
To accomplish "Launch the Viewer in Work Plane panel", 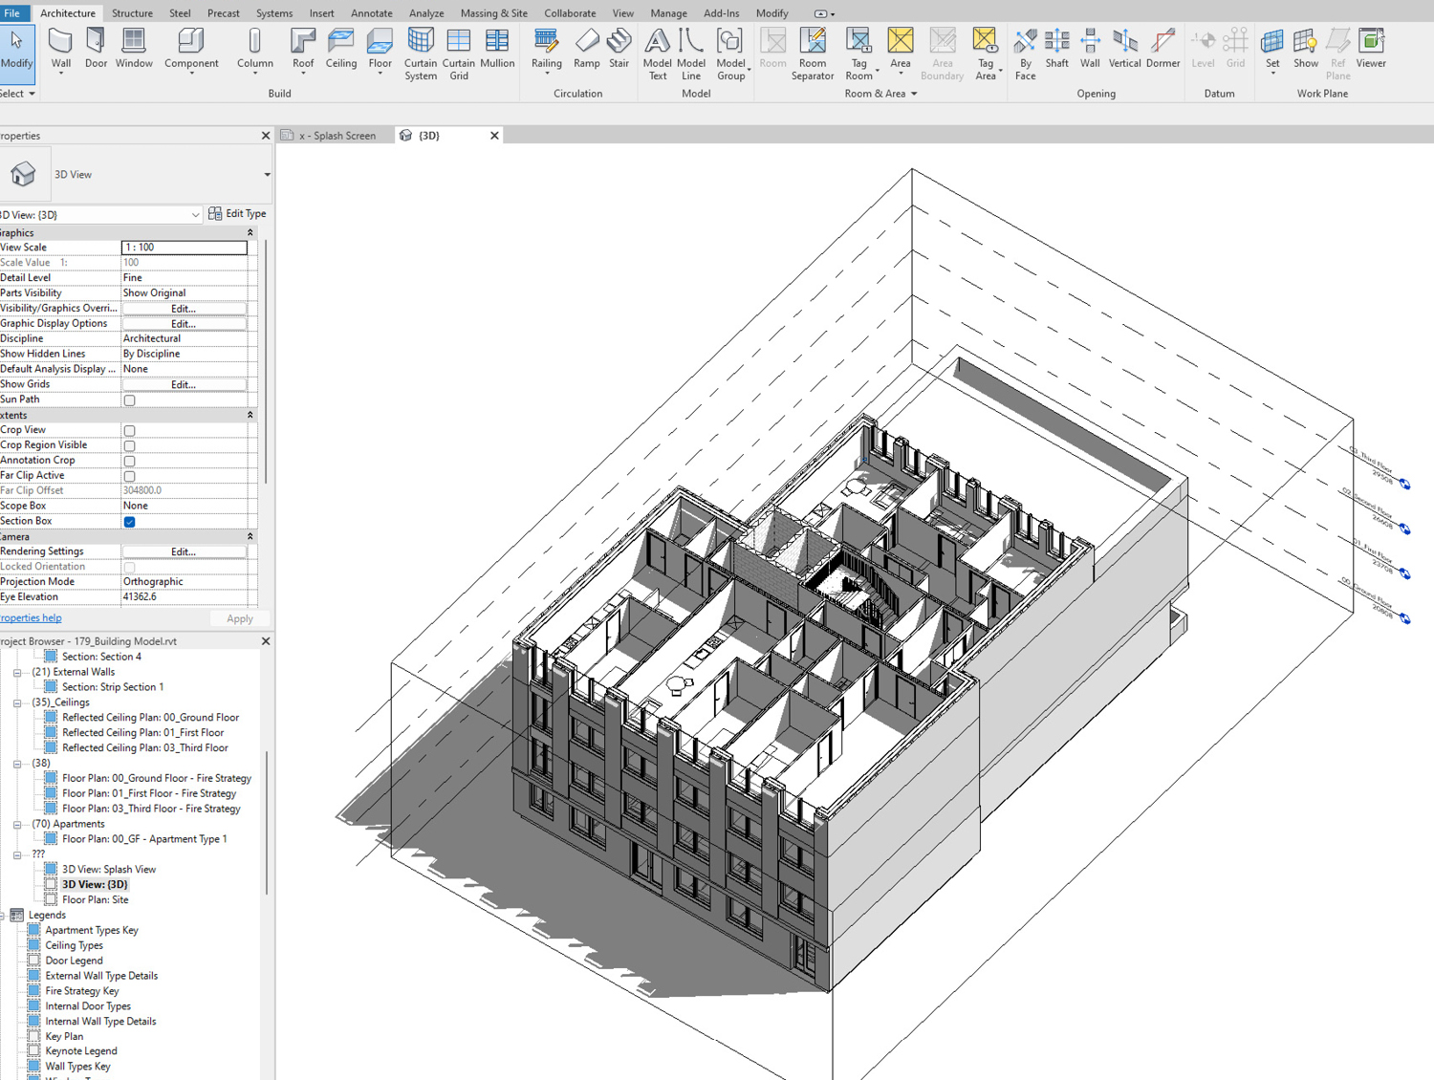I will coord(1371,48).
